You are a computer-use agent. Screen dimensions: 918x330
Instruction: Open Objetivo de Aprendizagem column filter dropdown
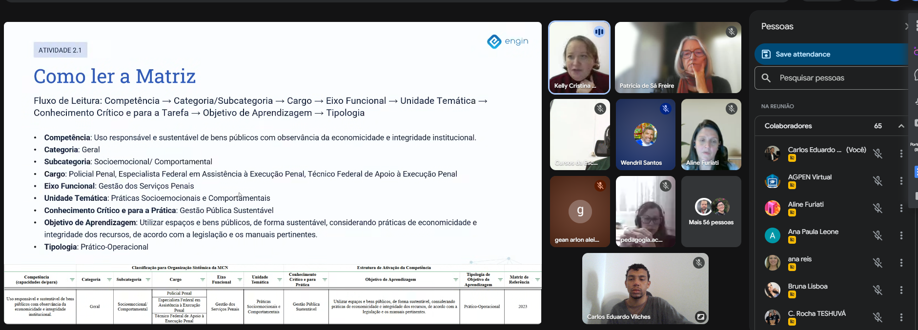point(456,280)
